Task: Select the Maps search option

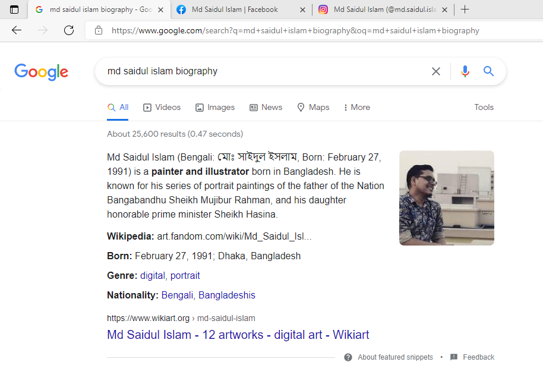Action: coord(313,107)
